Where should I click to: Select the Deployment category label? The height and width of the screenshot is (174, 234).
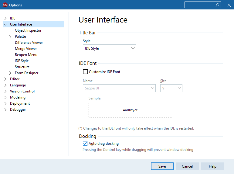[x=20, y=103]
